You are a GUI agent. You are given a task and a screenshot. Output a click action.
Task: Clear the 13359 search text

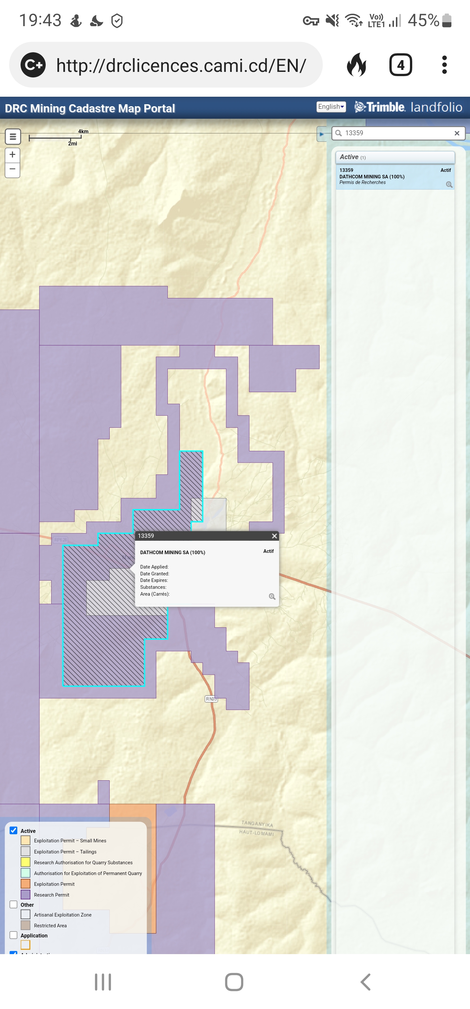456,133
